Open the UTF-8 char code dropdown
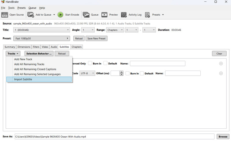This screenshot has height=142, width=231. 87,73
